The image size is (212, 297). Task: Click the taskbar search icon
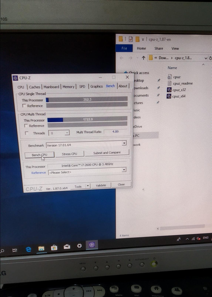2,251
